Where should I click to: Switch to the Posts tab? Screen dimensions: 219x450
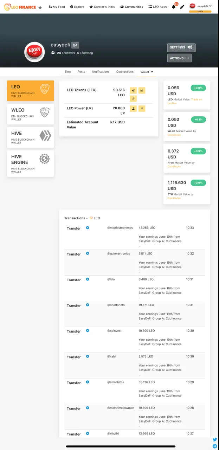pyautogui.click(x=81, y=72)
